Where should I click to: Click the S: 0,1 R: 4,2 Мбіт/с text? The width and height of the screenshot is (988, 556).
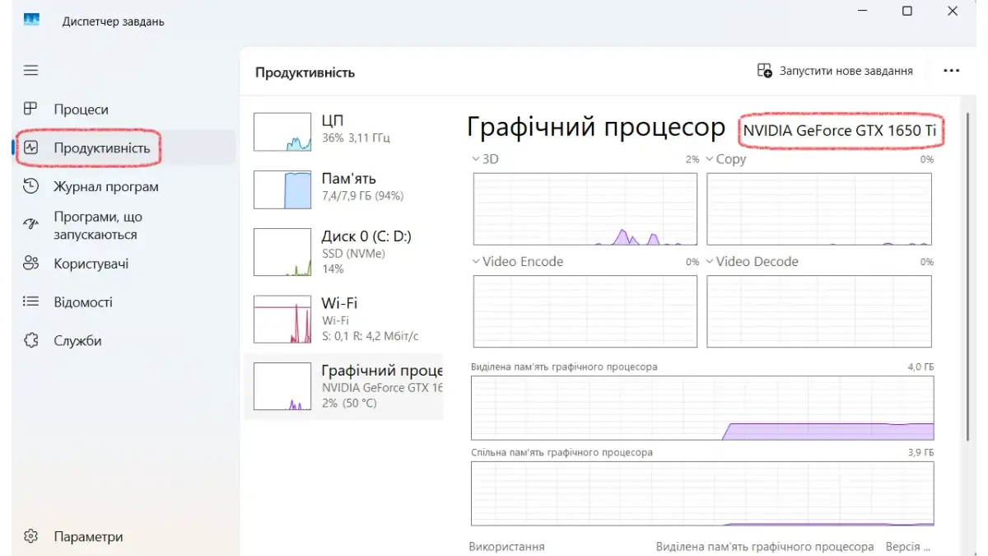coord(370,336)
